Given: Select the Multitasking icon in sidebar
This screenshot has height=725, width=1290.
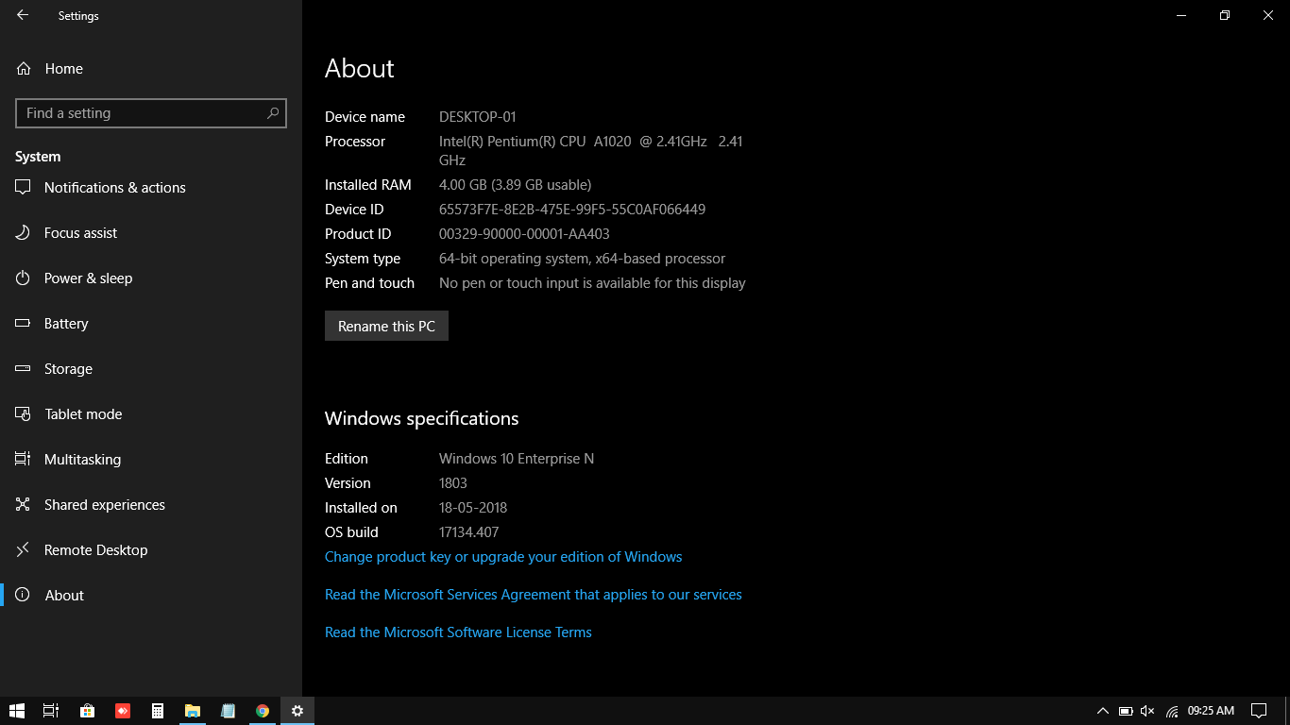Looking at the screenshot, I should pyautogui.click(x=24, y=459).
